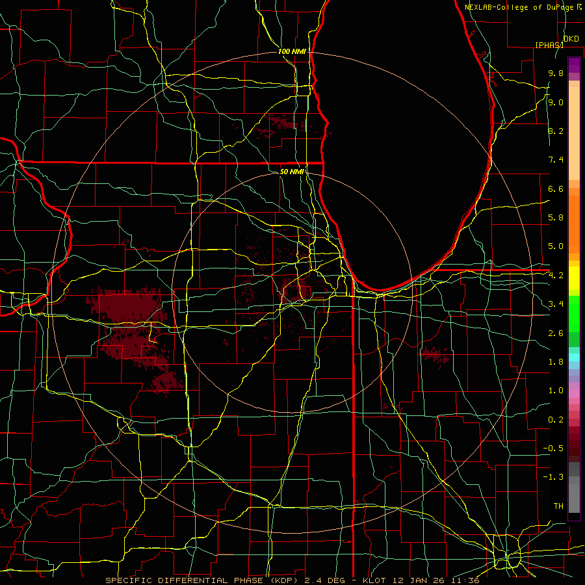Pick the pink band on the color bar
585x585 pixels.
[x=574, y=394]
